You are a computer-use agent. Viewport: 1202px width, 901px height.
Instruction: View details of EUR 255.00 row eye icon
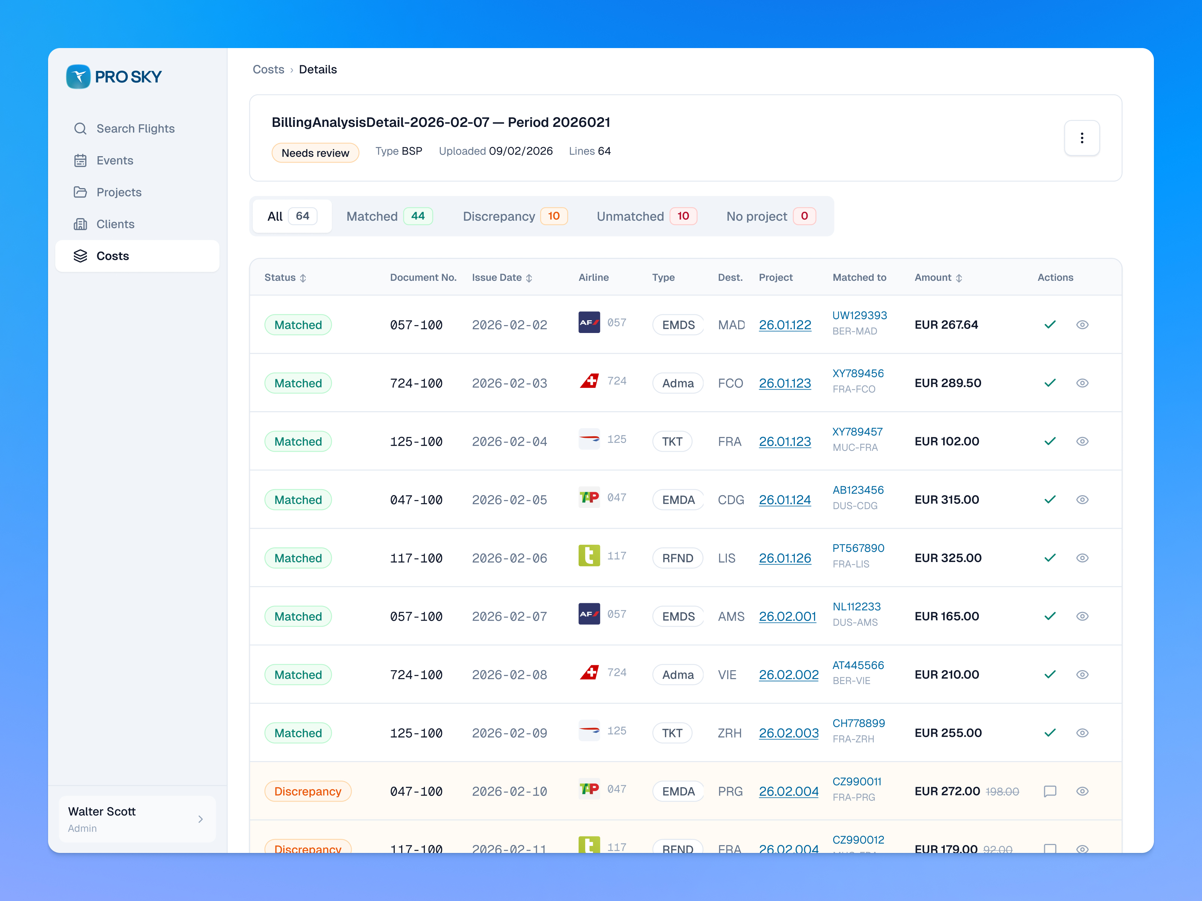click(1082, 733)
